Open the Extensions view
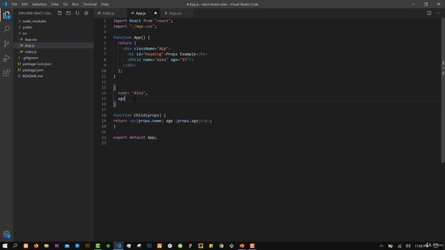Screen dimensions: 445x250 click(6, 72)
